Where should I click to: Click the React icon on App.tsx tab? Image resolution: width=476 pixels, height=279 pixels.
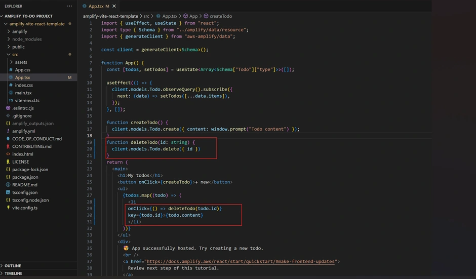pos(85,6)
